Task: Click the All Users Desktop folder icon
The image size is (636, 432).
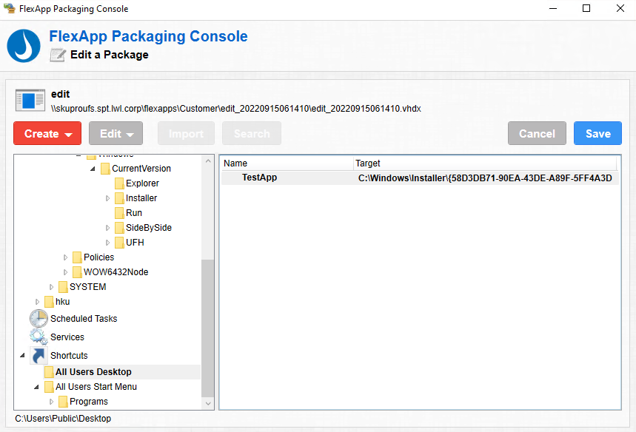Action: point(49,372)
